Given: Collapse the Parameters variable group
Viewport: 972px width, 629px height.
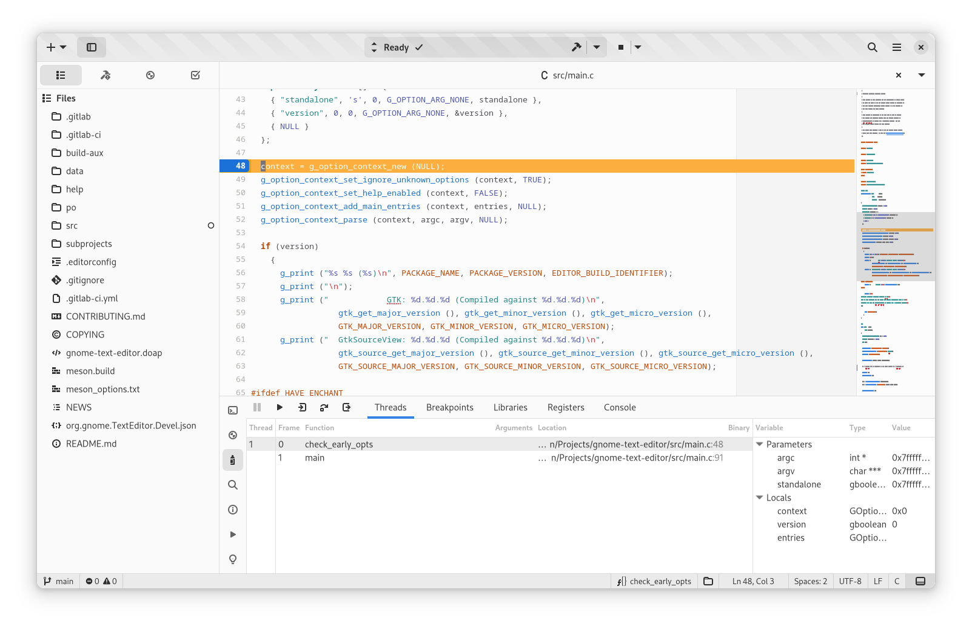Looking at the screenshot, I should [759, 444].
